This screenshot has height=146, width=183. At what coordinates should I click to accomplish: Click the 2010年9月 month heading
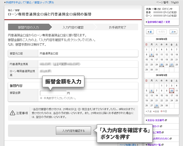(161, 75)
